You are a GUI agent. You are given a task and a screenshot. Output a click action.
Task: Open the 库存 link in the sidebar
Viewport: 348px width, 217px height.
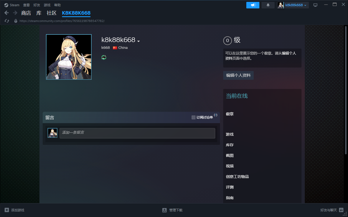pyautogui.click(x=230, y=145)
